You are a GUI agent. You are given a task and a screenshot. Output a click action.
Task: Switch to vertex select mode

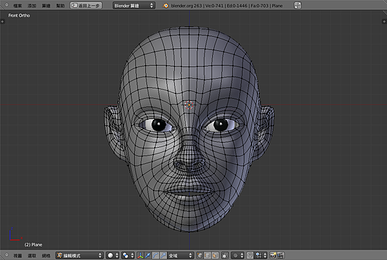[201, 255]
